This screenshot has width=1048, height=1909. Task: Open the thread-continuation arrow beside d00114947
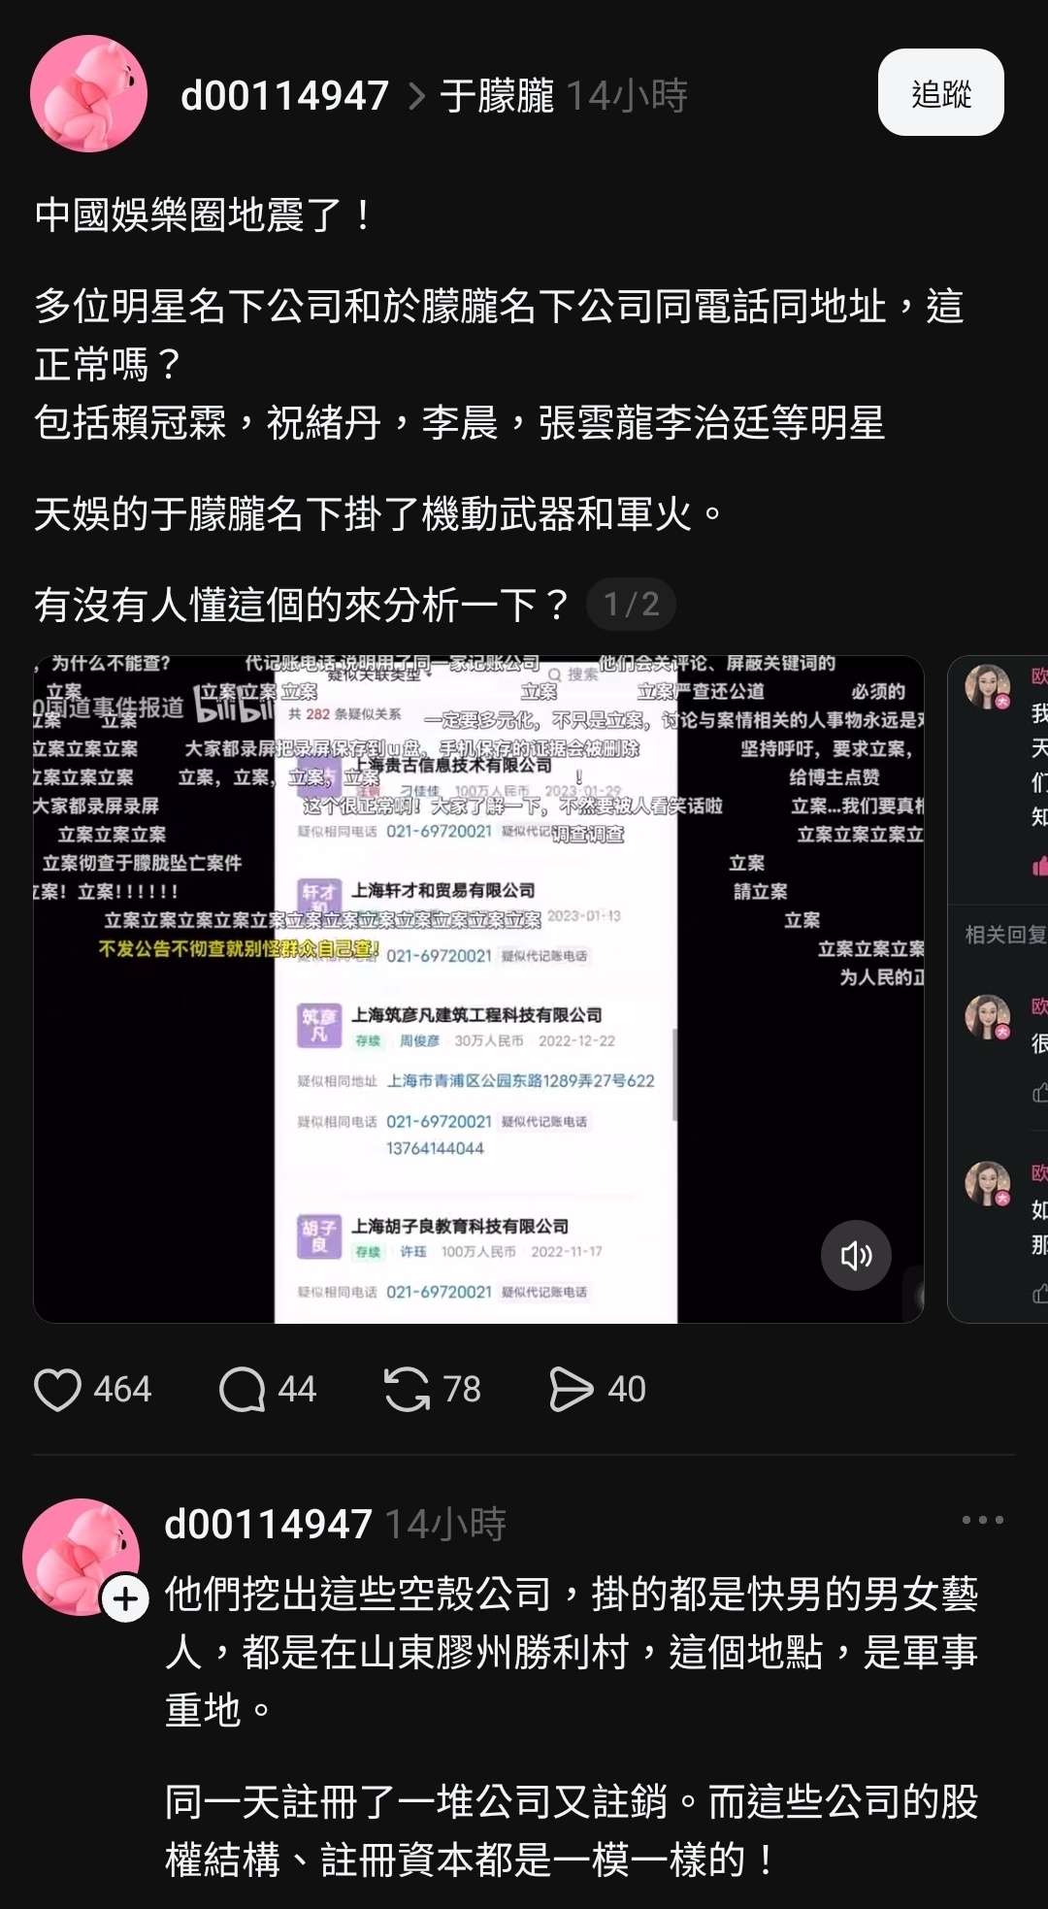[415, 95]
